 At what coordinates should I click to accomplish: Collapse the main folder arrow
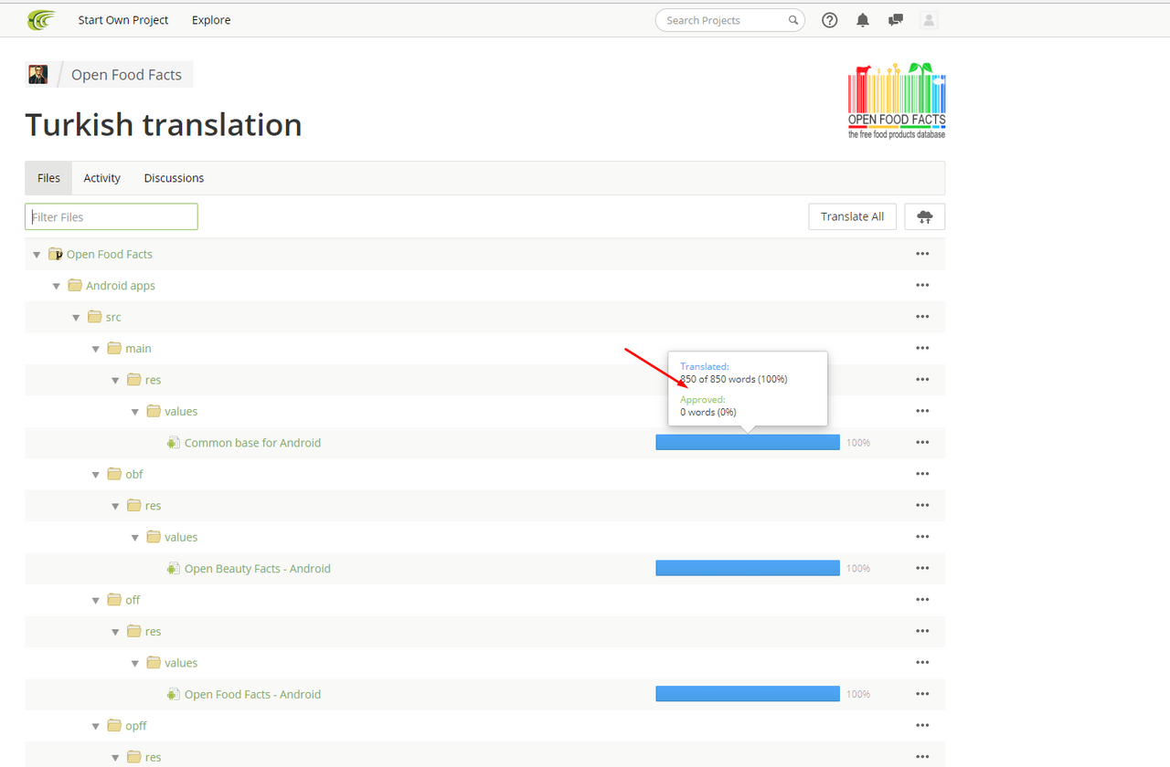coord(96,349)
